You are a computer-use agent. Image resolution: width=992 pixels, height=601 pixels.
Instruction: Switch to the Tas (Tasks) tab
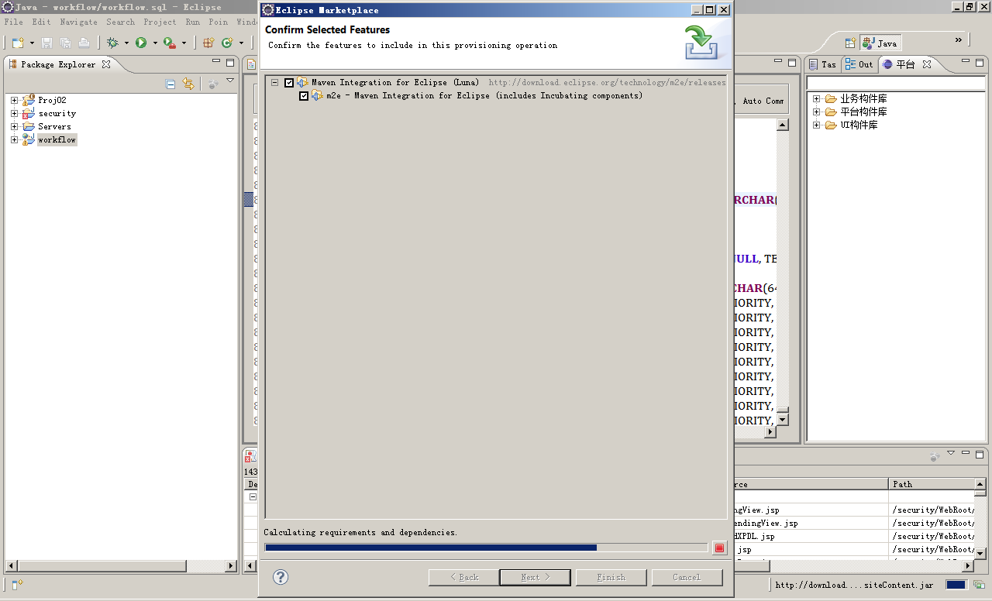822,64
